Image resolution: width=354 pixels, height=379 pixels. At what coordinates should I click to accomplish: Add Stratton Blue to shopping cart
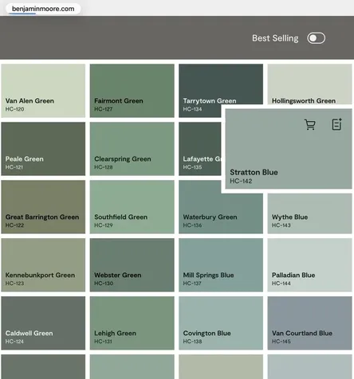309,124
